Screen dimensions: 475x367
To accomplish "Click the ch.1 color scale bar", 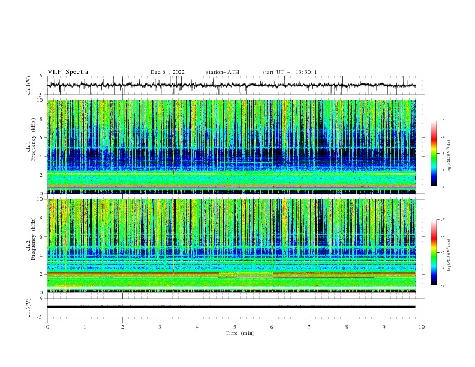I will click(x=434, y=154).
